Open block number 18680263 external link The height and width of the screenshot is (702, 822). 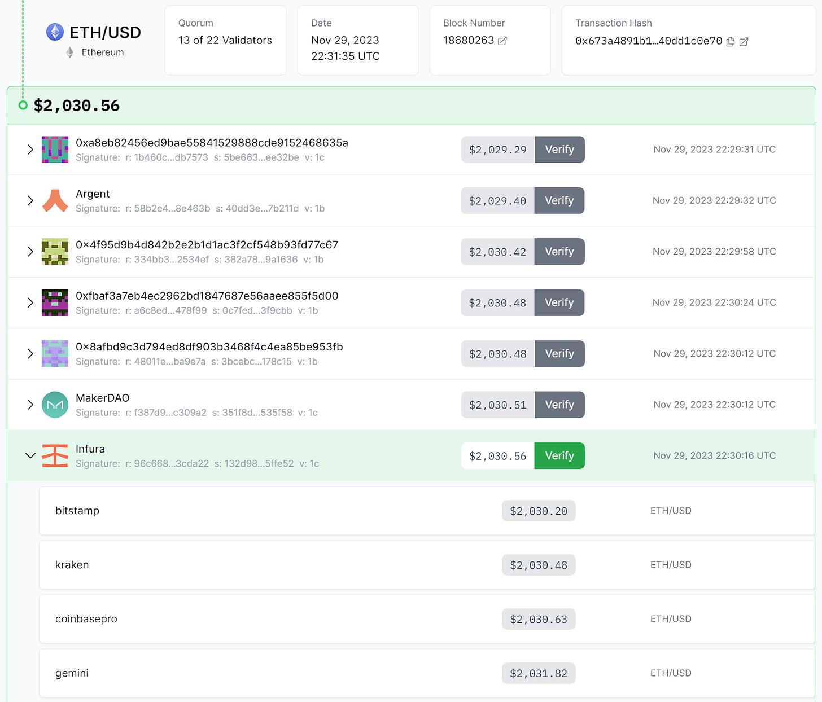[x=502, y=41]
